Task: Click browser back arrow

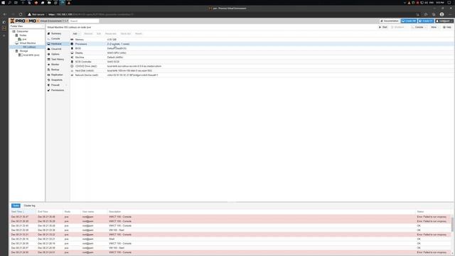Action: [x=5, y=14]
